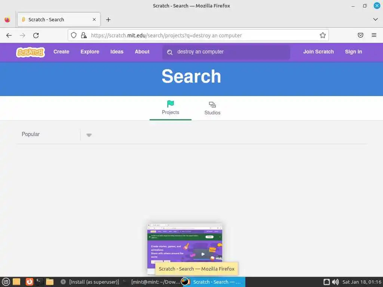Go back to the previous page
This screenshot has height=287, width=383.
9,36
